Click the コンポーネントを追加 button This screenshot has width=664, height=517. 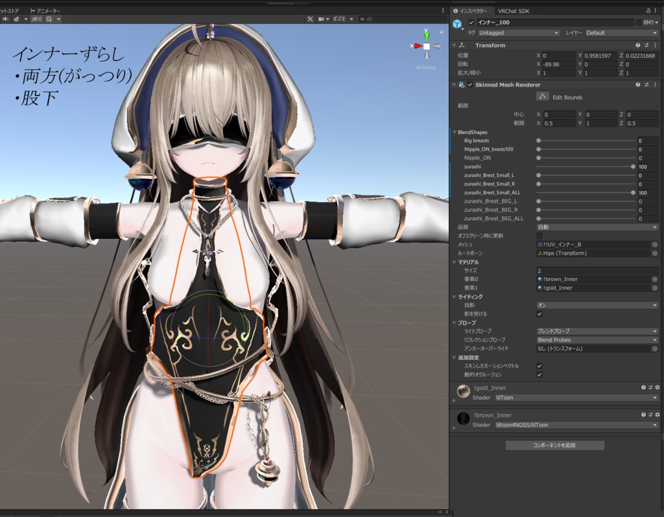555,445
